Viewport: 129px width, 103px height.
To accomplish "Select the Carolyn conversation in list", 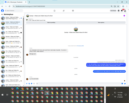I will click(x=11, y=23).
